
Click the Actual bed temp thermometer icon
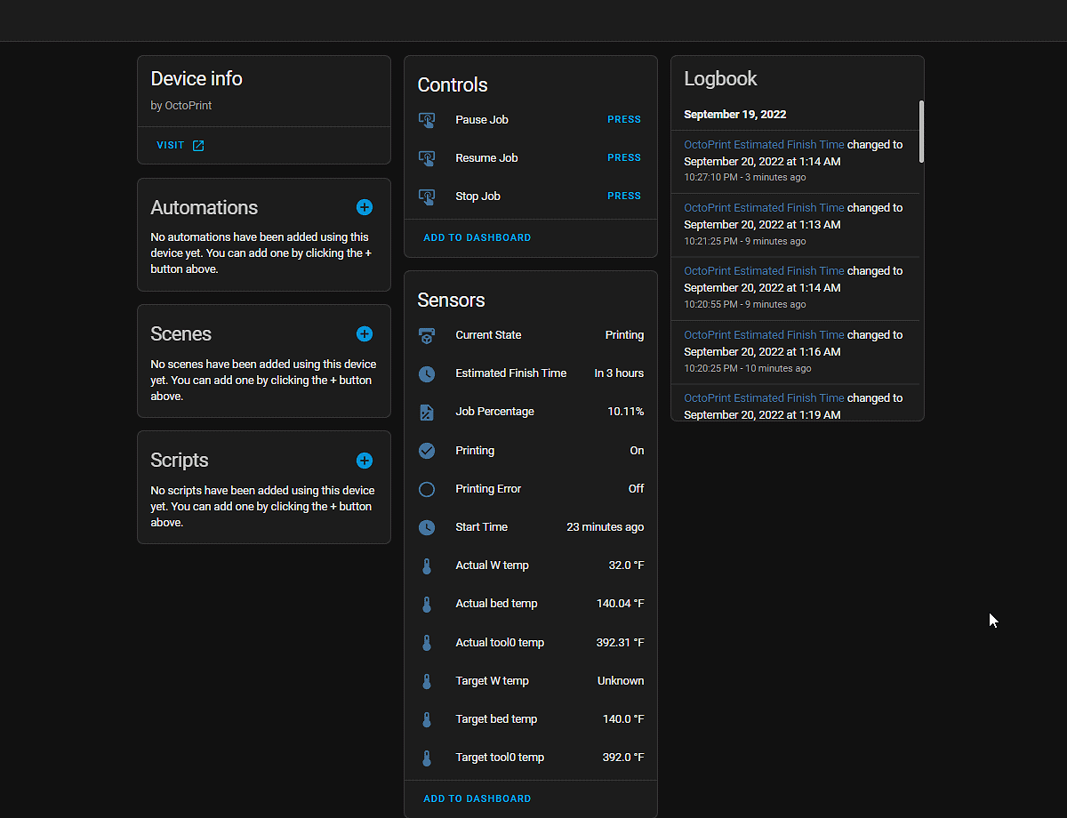coord(427,604)
